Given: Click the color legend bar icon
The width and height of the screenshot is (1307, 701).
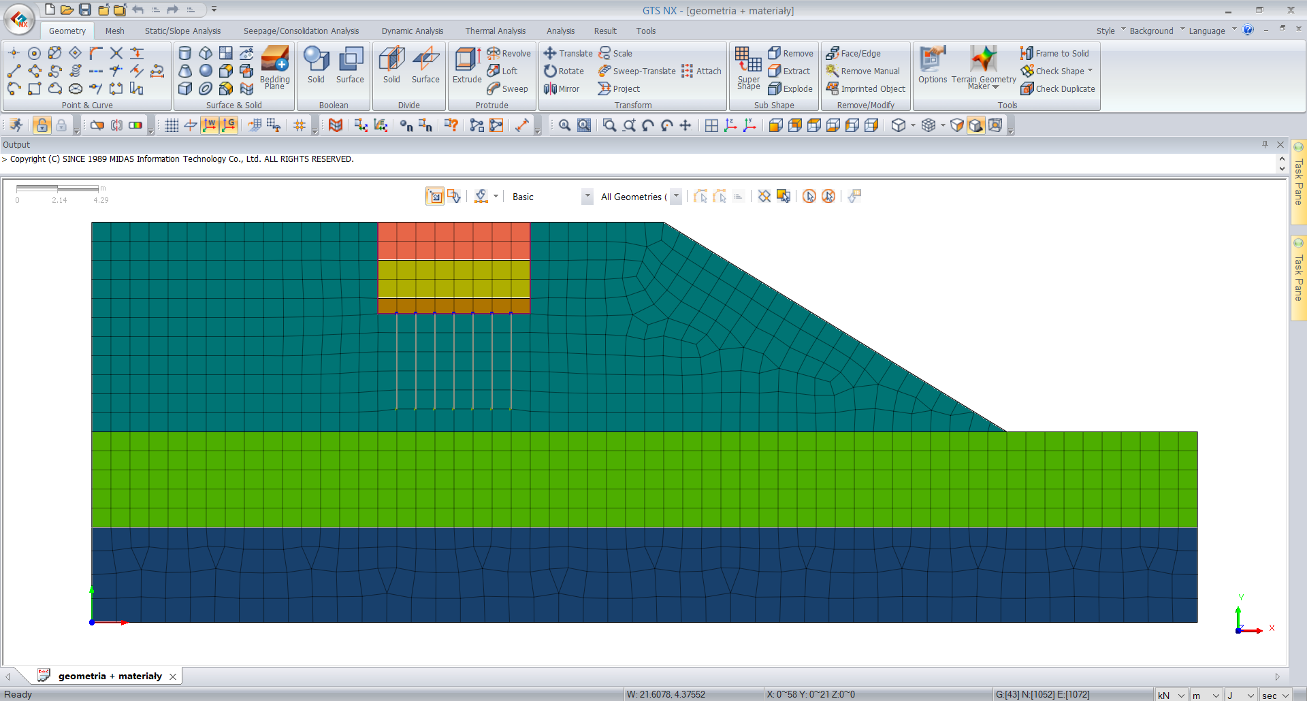Looking at the screenshot, I should pyautogui.click(x=135, y=125).
